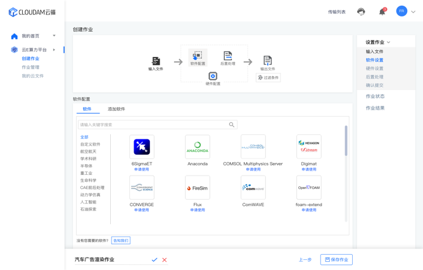Click the 上一步 link

point(305,260)
